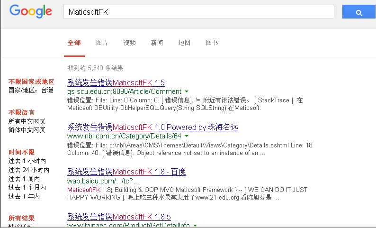Image resolution: width=376 pixels, height=228 pixels.
Task: Switch to the 图片 tab
Action: click(102, 43)
